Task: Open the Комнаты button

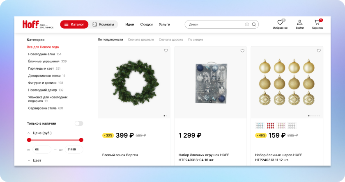Action: pyautogui.click(x=103, y=24)
